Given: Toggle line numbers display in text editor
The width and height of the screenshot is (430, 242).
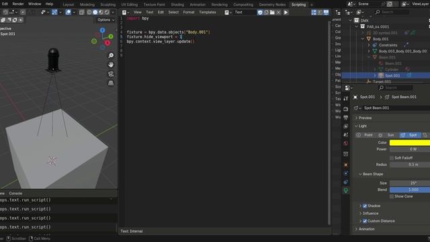Looking at the screenshot, I should [314, 12].
